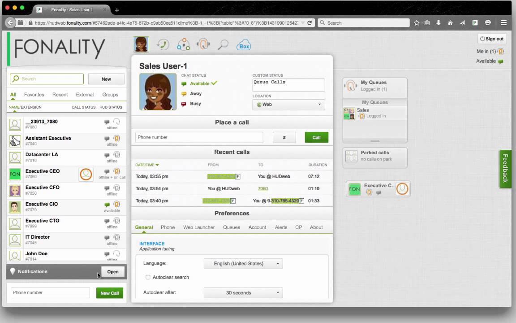Switch to the Recent contacts tab
Image resolution: width=516 pixels, height=323 pixels.
[60, 95]
